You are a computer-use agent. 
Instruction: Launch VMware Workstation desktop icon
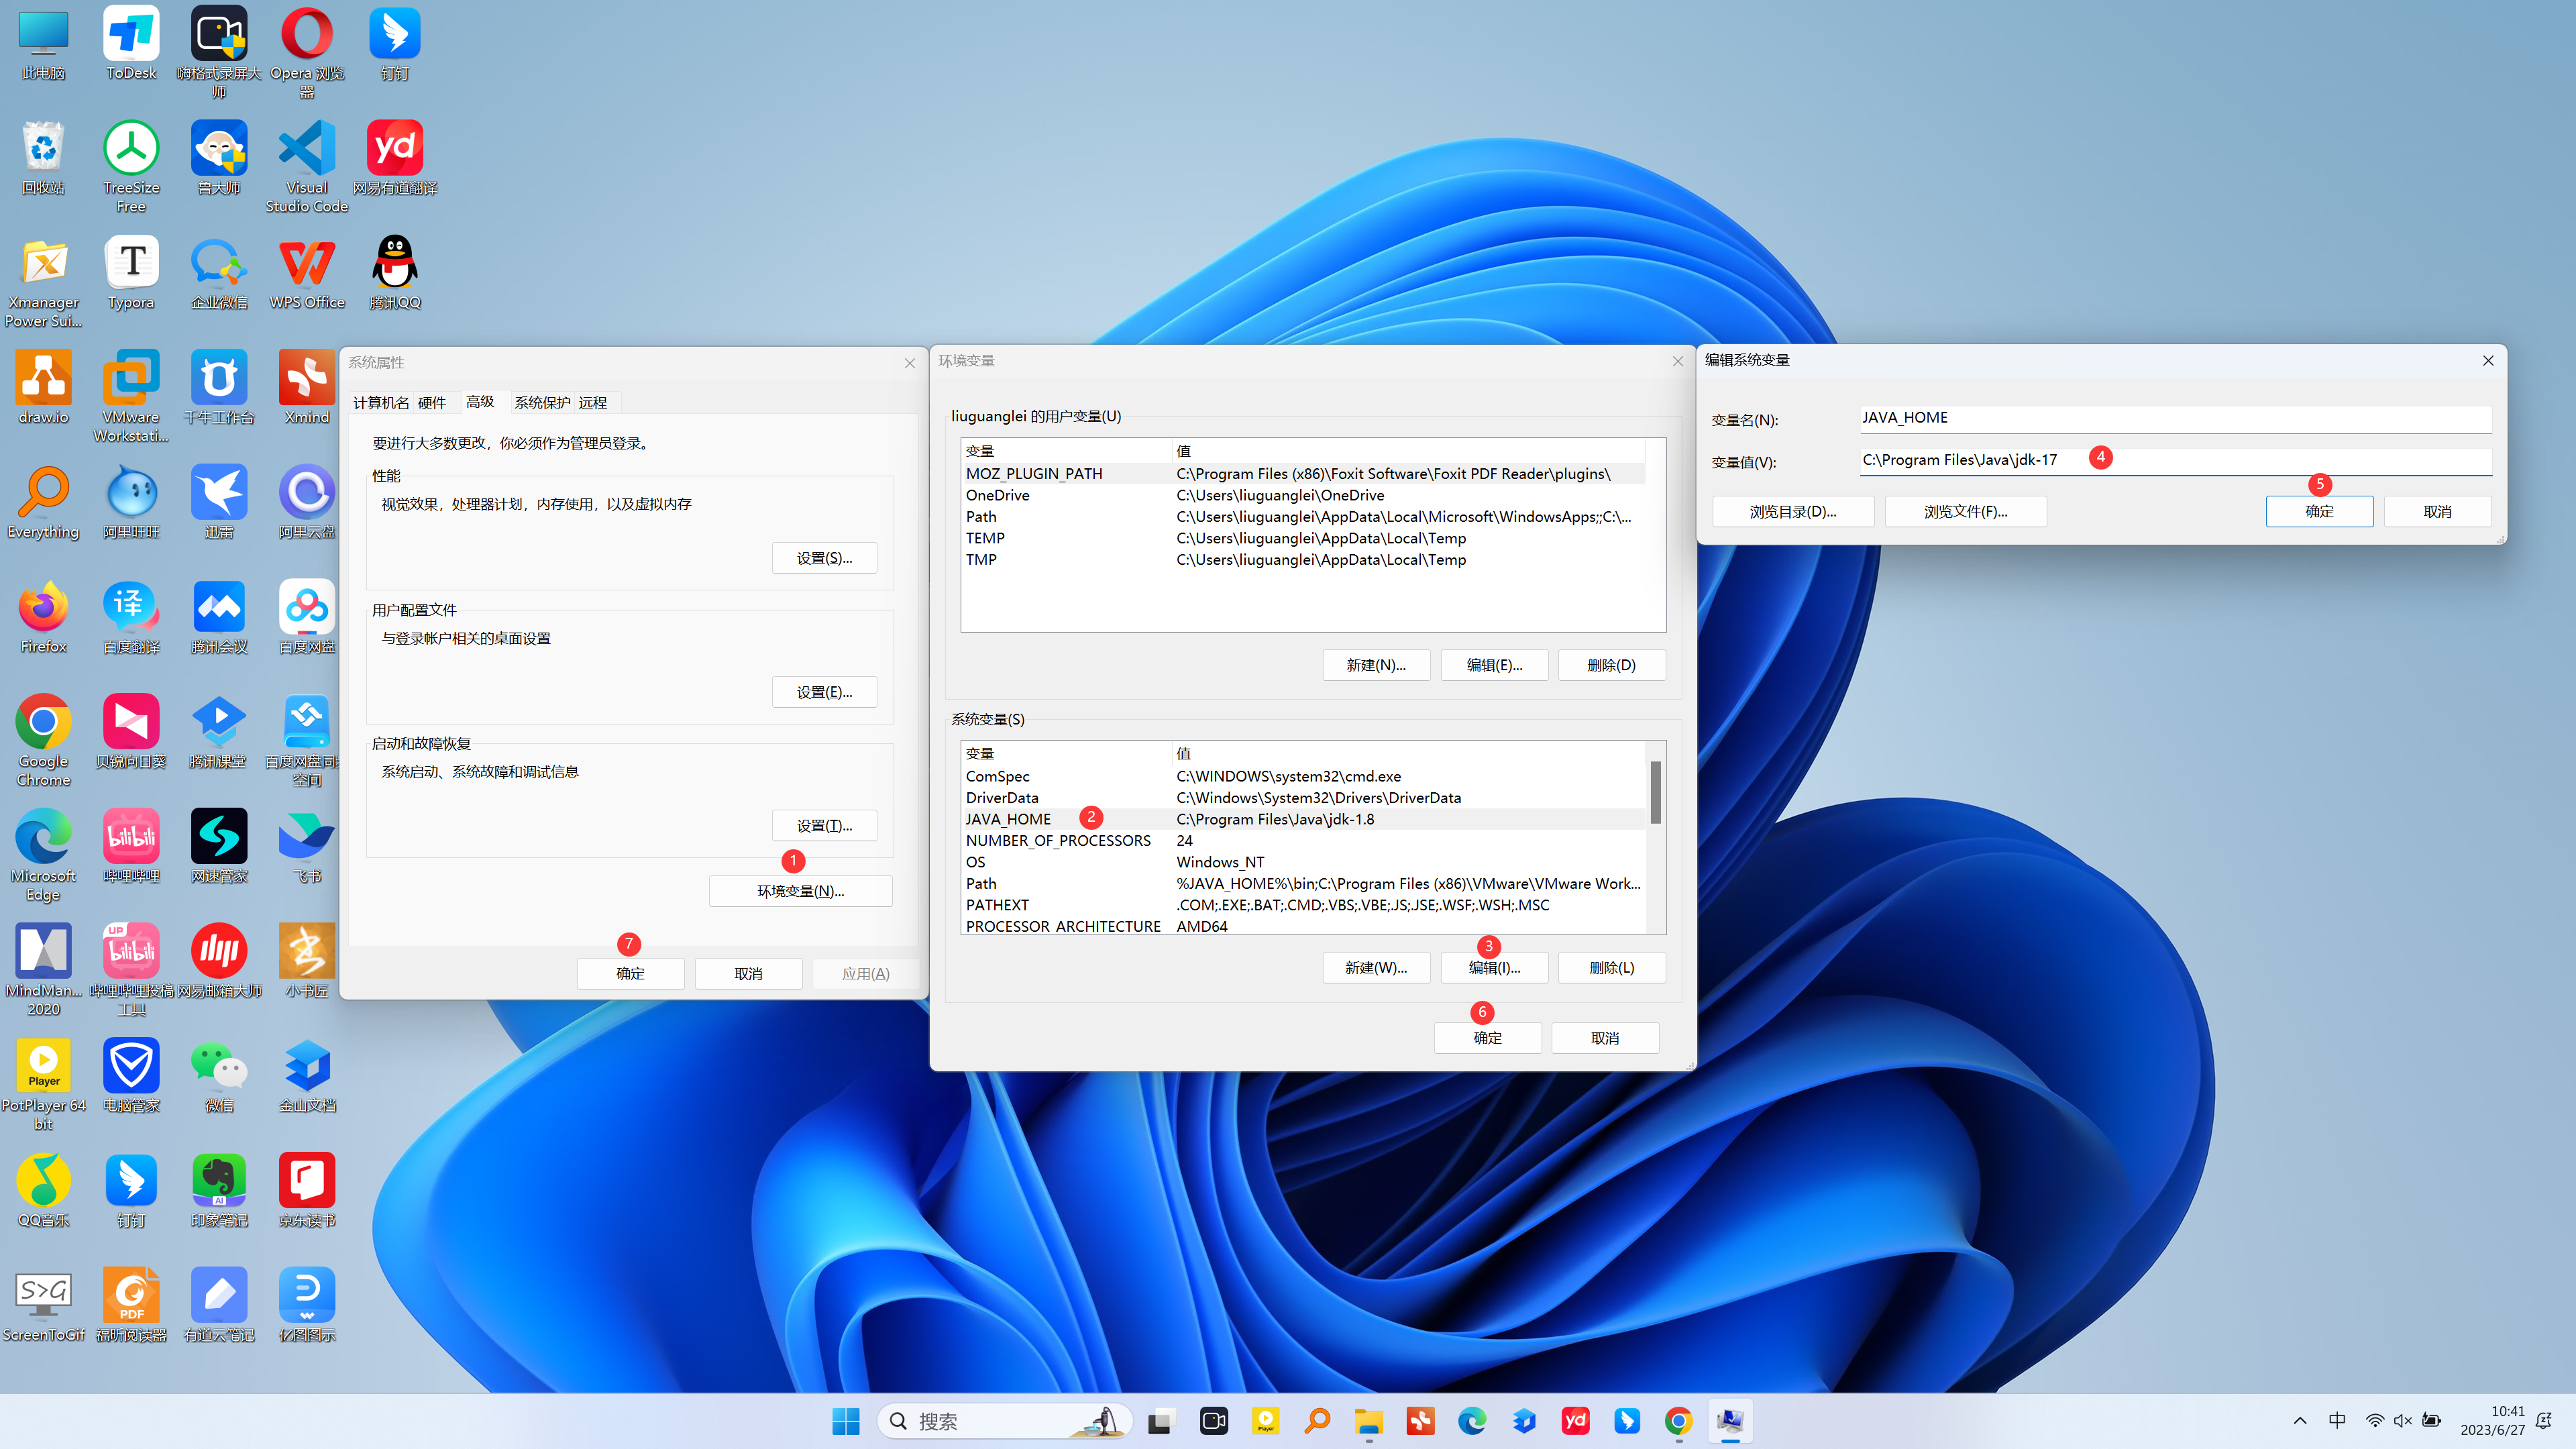click(x=131, y=397)
